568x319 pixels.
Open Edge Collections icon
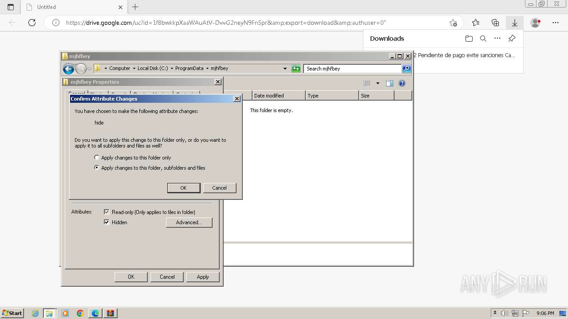(495, 23)
